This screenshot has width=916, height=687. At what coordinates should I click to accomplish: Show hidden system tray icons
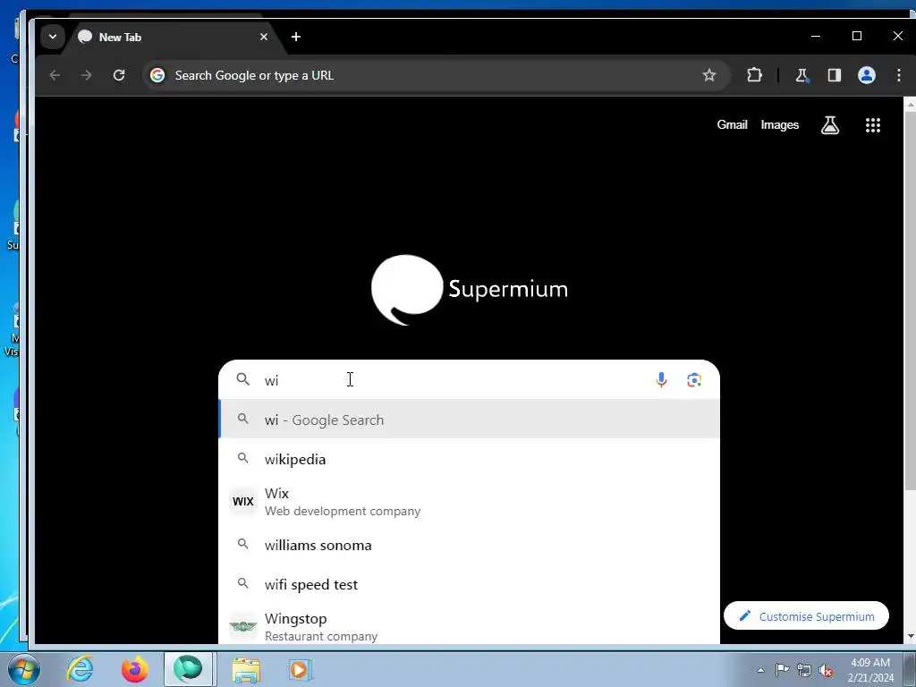pos(760,670)
